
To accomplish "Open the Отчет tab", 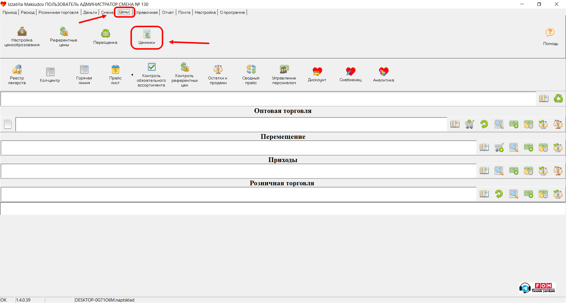I will click(x=168, y=12).
